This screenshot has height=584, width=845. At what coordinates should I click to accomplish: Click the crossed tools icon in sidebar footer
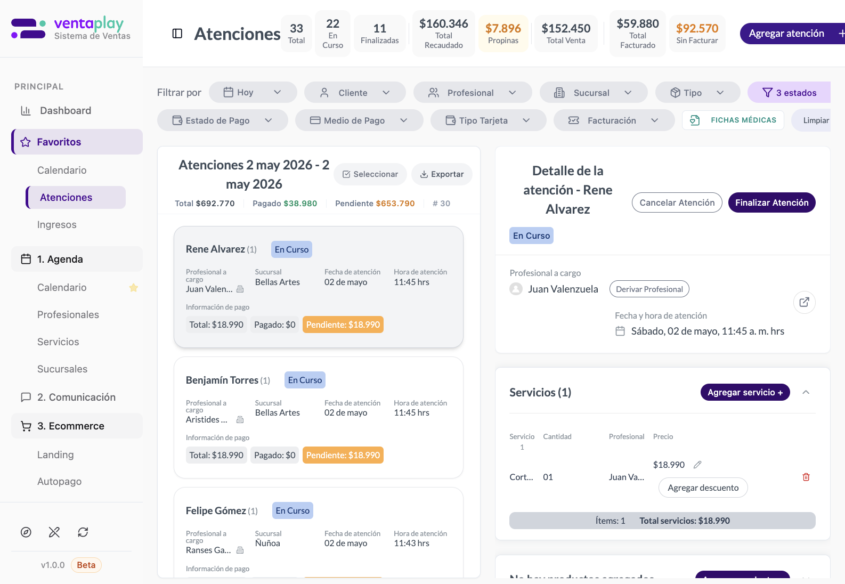coord(54,532)
